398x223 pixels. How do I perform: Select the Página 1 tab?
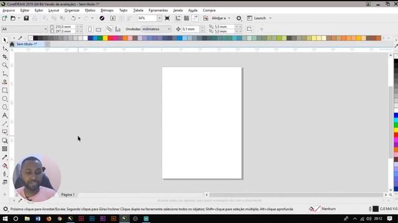[68, 195]
